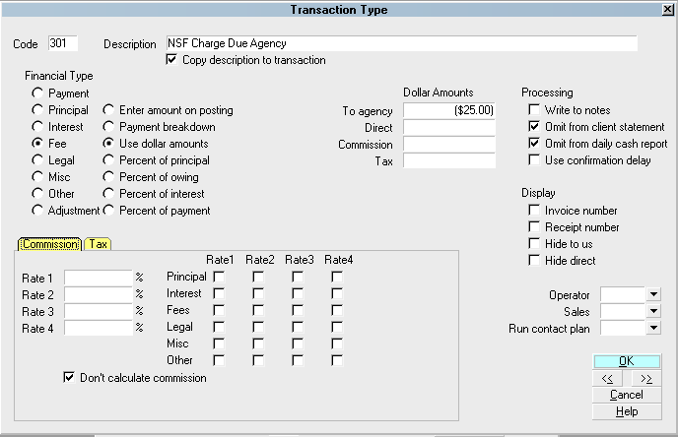The height and width of the screenshot is (437, 678).
Task: Open Help for this dialog
Action: [x=627, y=411]
